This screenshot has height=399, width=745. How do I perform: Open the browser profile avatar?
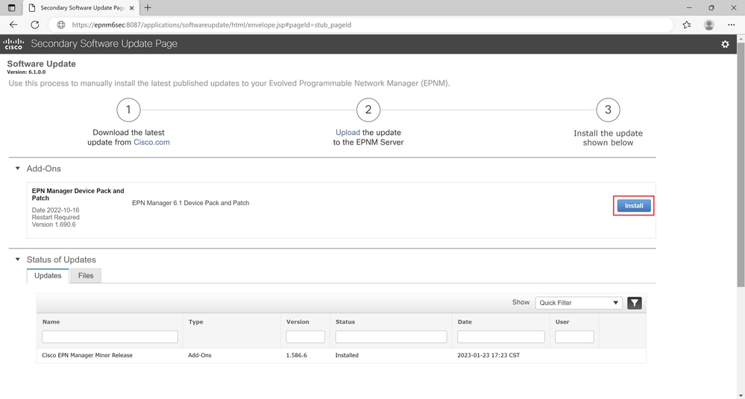click(709, 25)
